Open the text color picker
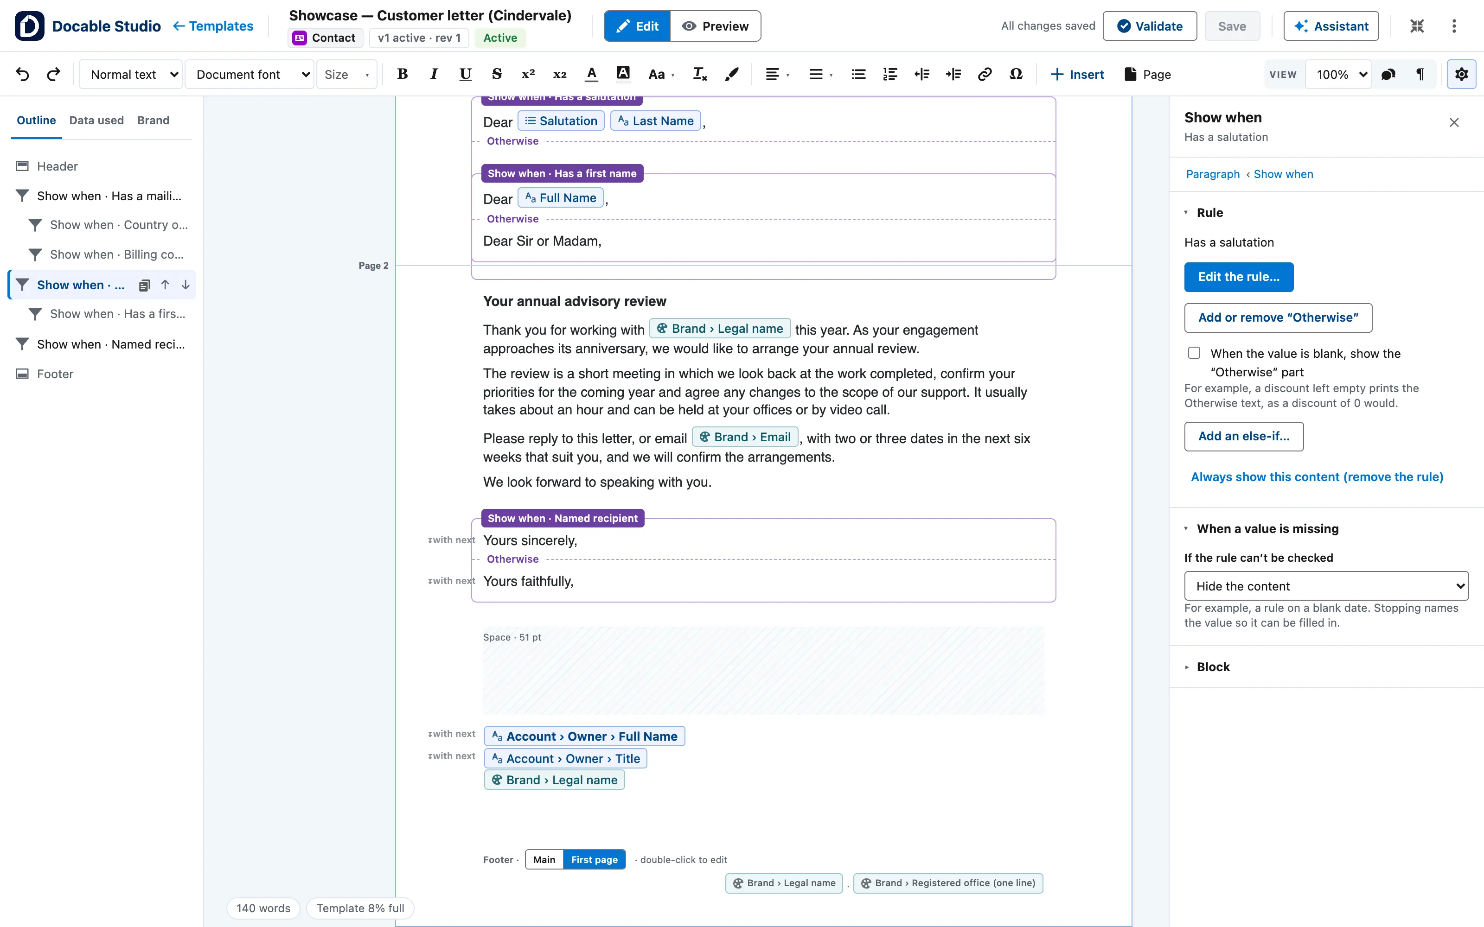This screenshot has width=1484, height=927. click(x=591, y=74)
